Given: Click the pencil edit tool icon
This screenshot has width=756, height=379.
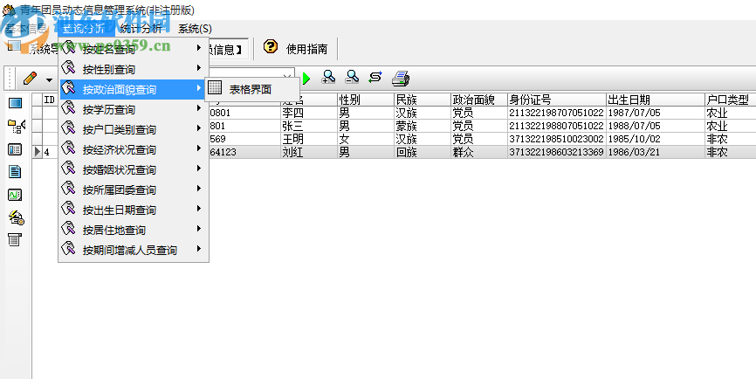Looking at the screenshot, I should (x=30, y=78).
